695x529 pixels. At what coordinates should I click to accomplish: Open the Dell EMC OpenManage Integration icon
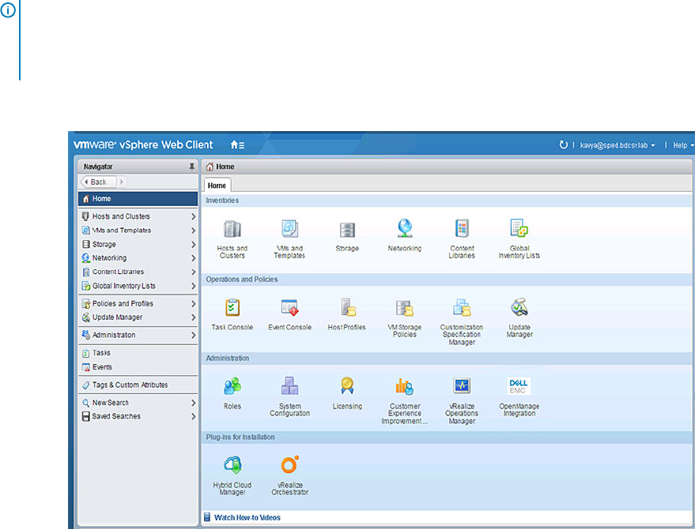click(519, 386)
